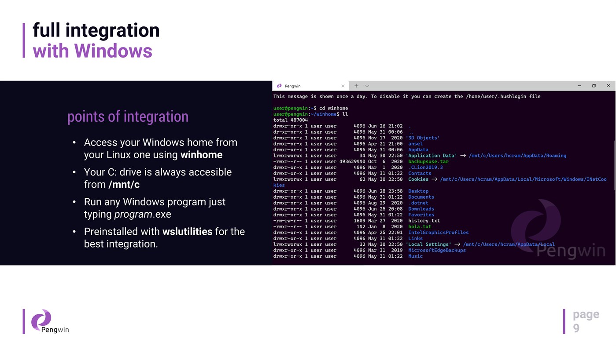
Task: Select the Documents entry in the listing
Action: click(421, 197)
